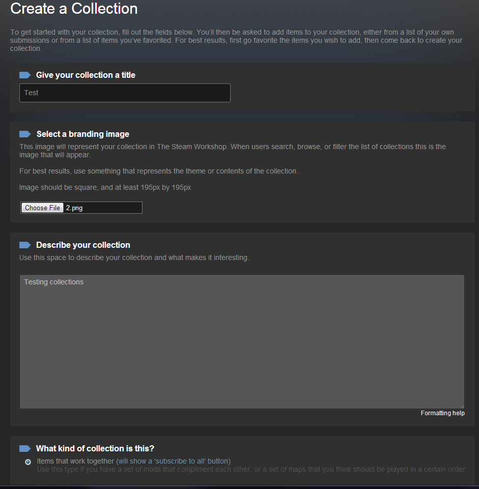479x489 pixels.
Task: Select the "Items that work together" radio button
Action: 28,462
